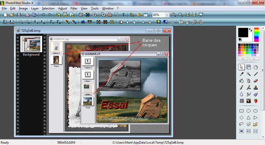Open the 83% zoom dropdown
This screenshot has height=145, width=265.
[x=167, y=15]
